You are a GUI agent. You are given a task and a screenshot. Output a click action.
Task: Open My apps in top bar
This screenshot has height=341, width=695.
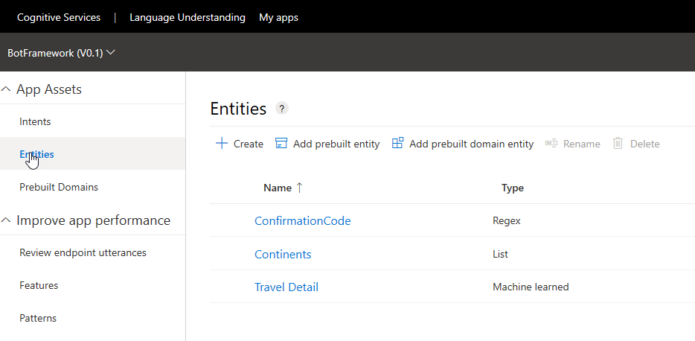click(x=278, y=18)
